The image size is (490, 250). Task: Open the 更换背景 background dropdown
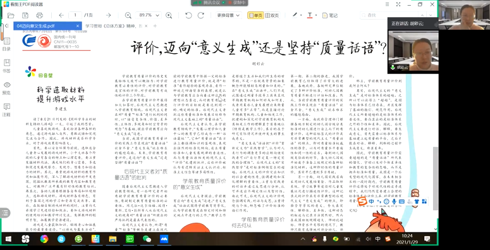(x=229, y=15)
